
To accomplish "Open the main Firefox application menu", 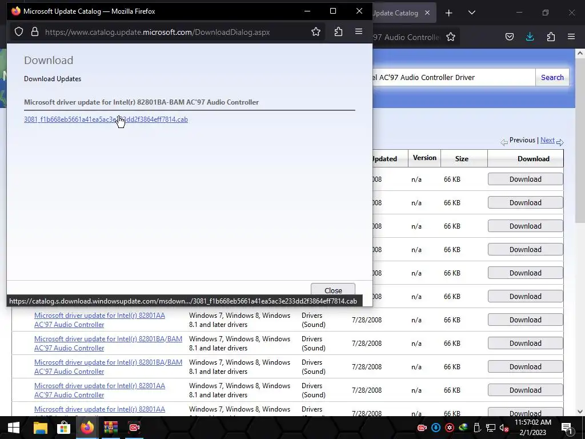I will 571,37.
